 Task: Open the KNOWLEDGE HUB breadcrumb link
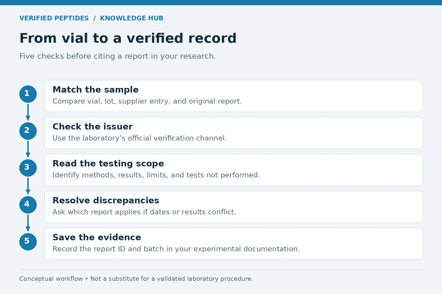click(131, 18)
